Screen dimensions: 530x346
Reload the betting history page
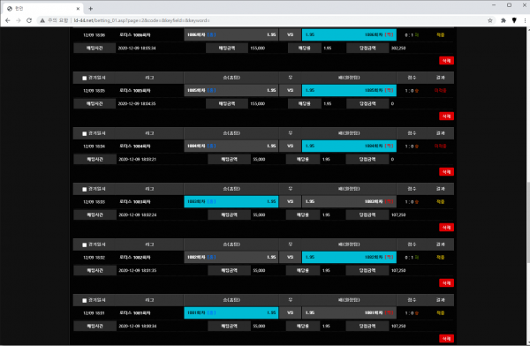click(29, 20)
